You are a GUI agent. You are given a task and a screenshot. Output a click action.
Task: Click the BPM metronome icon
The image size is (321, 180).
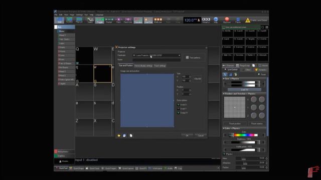pyautogui.click(x=199, y=20)
